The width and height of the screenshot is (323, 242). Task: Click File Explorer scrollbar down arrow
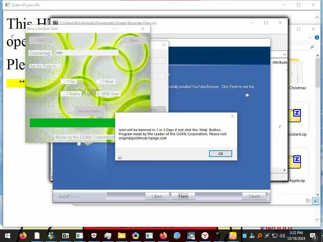click(x=317, y=194)
